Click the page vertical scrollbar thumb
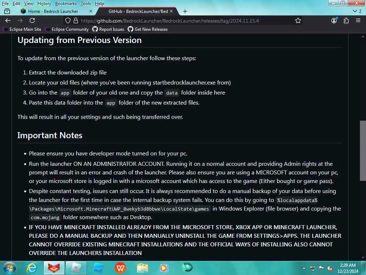The width and height of the screenshot is (366, 275). (363, 151)
